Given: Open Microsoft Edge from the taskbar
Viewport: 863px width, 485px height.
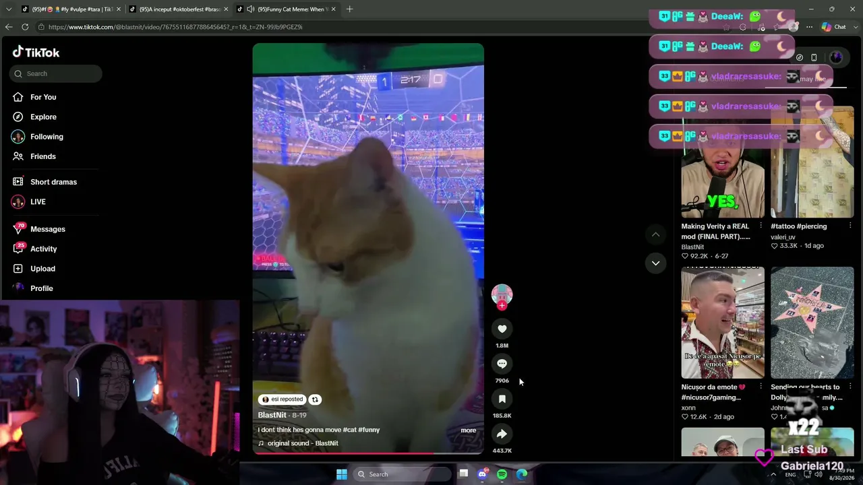Looking at the screenshot, I should (x=522, y=474).
